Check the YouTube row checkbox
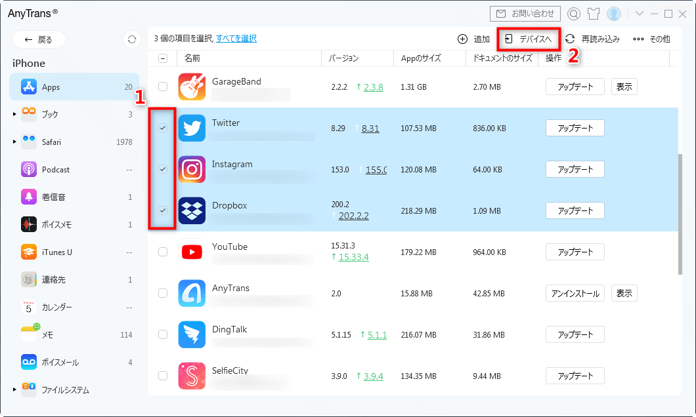The image size is (696, 417). click(x=163, y=252)
